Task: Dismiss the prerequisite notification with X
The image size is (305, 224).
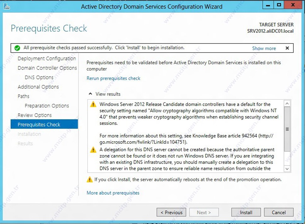Action: pyautogui.click(x=287, y=48)
